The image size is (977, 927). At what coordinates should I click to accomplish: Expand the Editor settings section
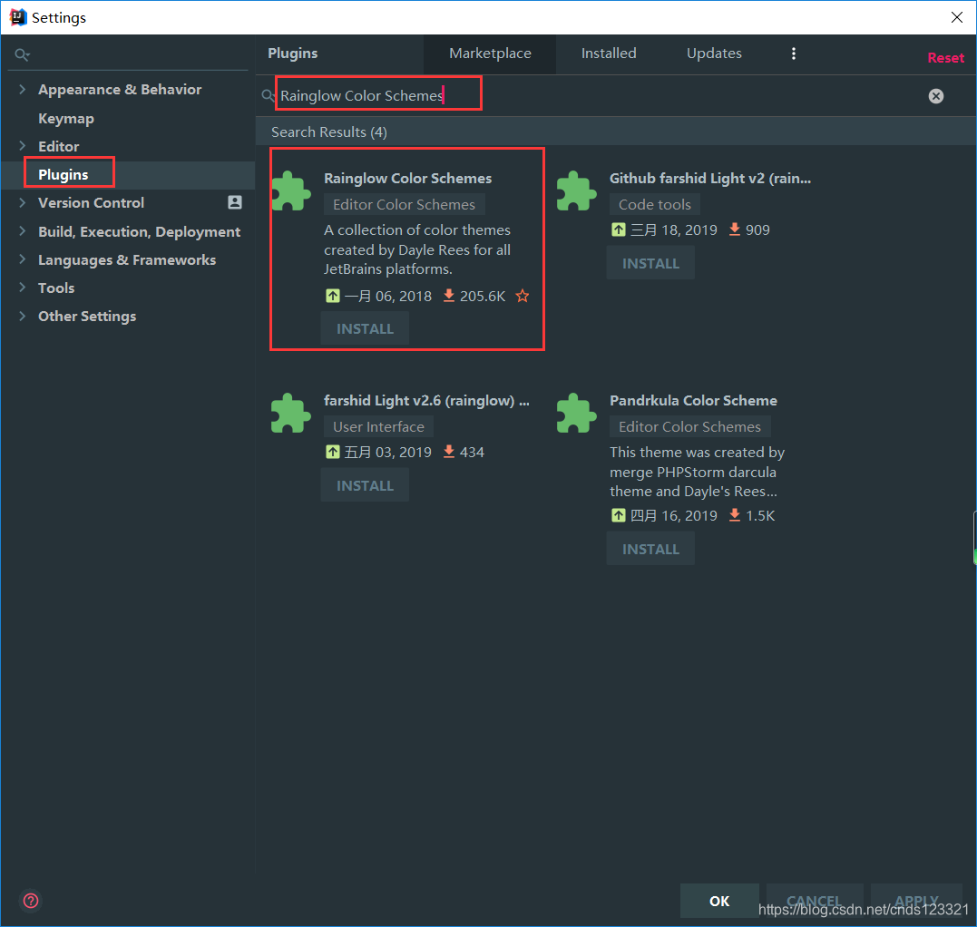coord(23,146)
